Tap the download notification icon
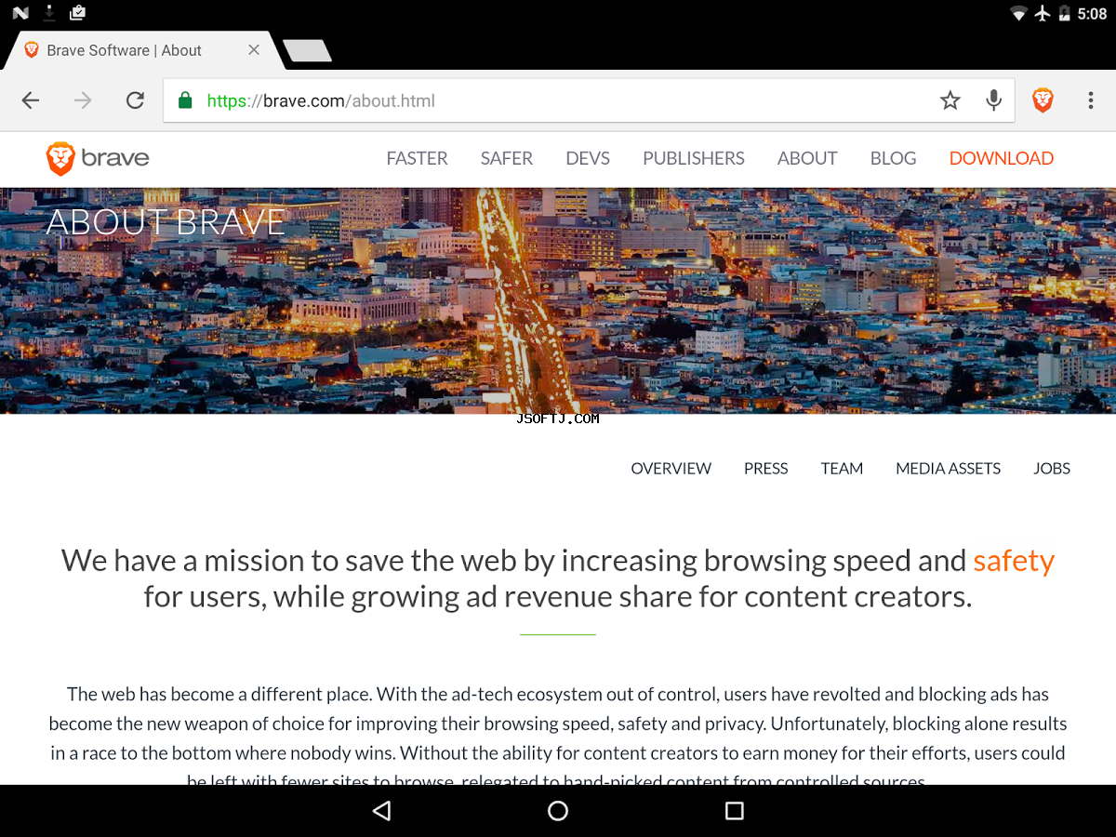Image resolution: width=1116 pixels, height=837 pixels. coord(49,13)
